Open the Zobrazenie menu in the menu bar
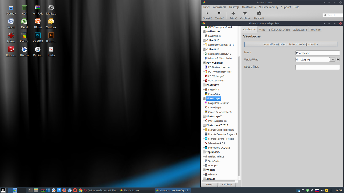The height and width of the screenshot is (193, 344). 220,7
